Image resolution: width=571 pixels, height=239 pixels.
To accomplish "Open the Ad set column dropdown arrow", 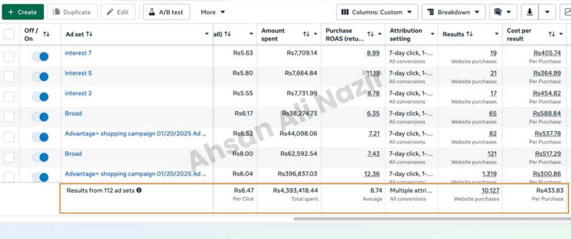I will pyautogui.click(x=207, y=34).
